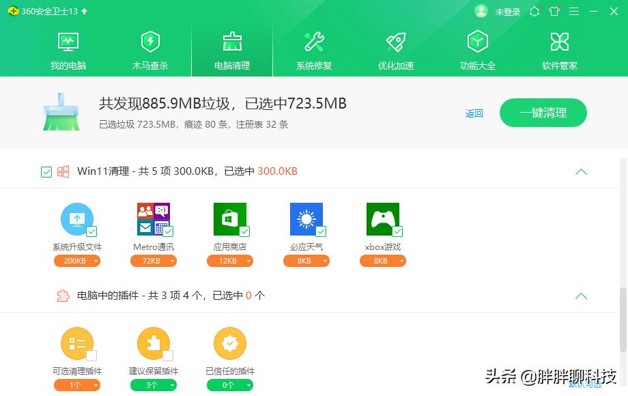
Task: Click the 已信任的插件 badge icon
Action: tap(230, 343)
